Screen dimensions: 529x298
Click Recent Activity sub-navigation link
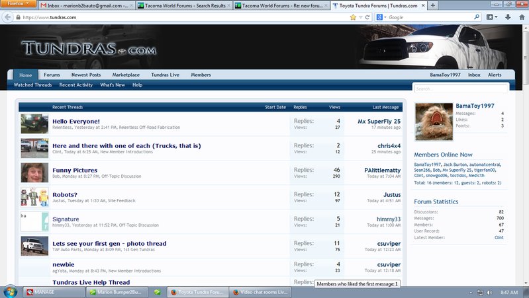pyautogui.click(x=76, y=85)
